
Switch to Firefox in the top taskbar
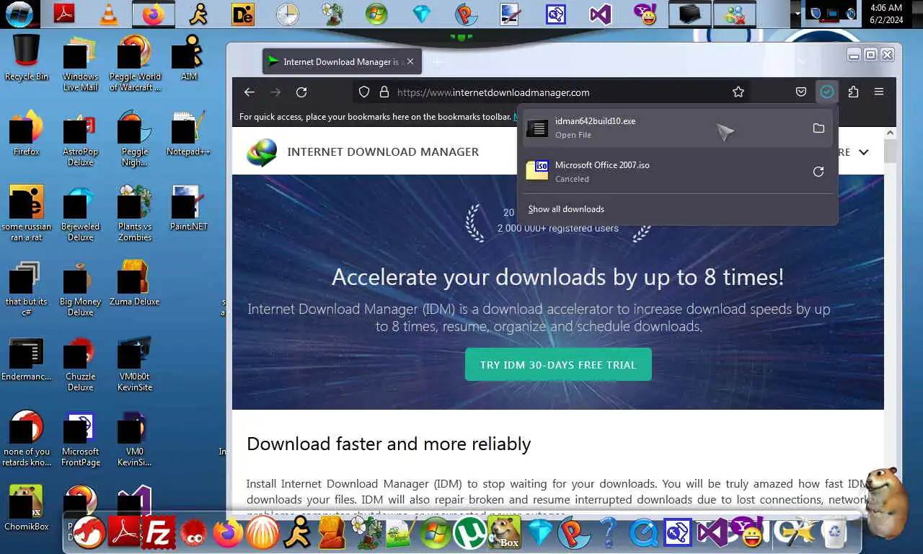tap(154, 14)
